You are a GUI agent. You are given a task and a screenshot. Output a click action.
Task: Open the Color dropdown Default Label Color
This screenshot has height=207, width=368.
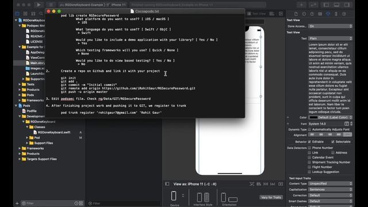[x=331, y=117]
